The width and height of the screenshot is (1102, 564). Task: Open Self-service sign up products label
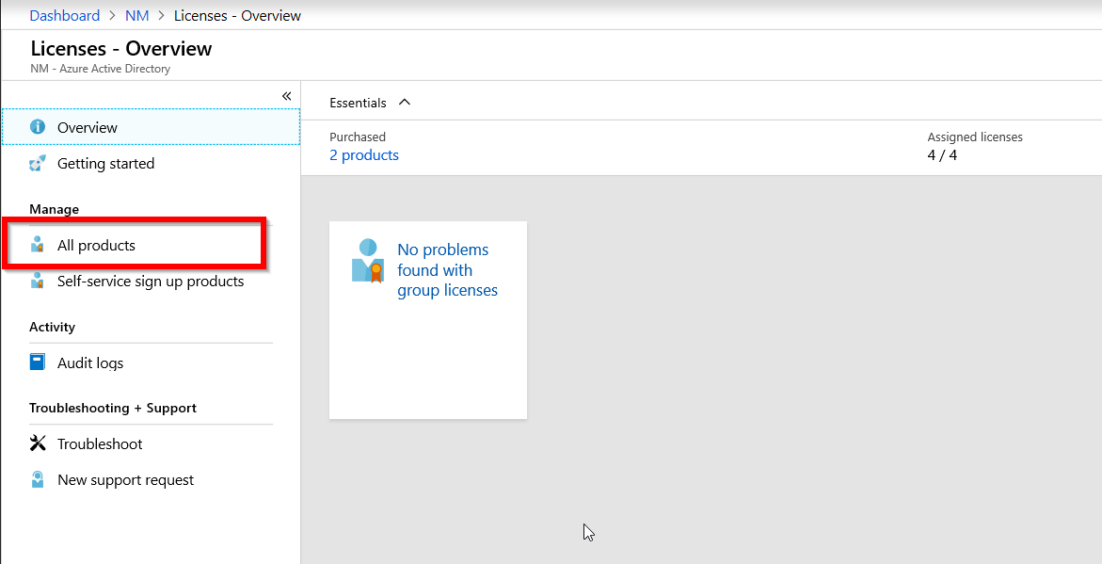151,282
